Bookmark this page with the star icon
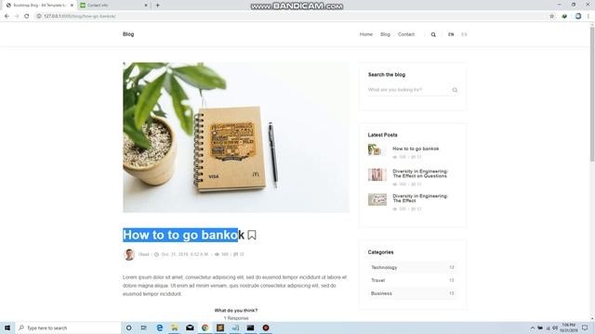Screen dimensions: 595x334 (x=551, y=17)
